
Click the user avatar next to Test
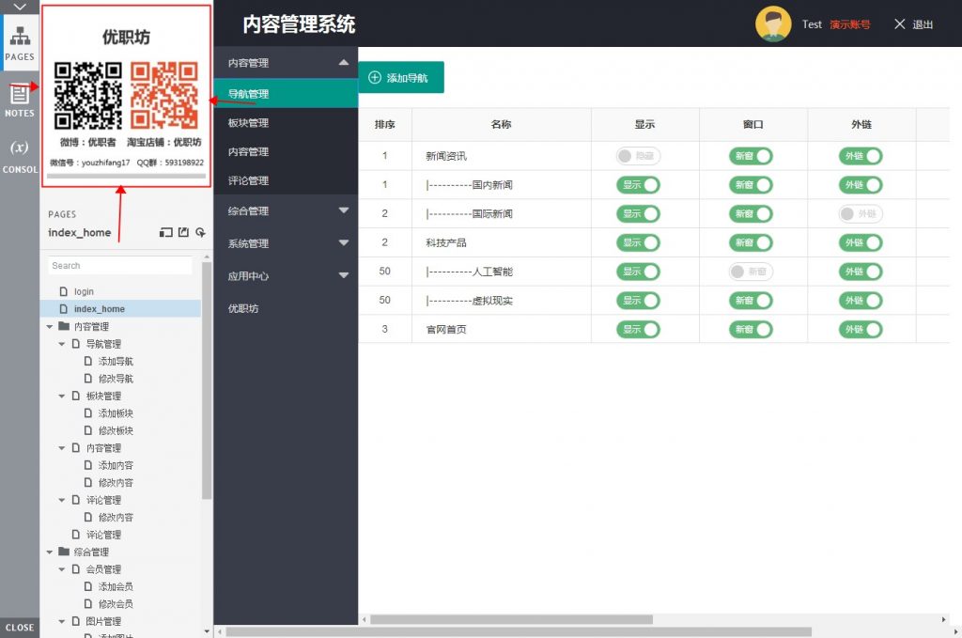pos(773,24)
